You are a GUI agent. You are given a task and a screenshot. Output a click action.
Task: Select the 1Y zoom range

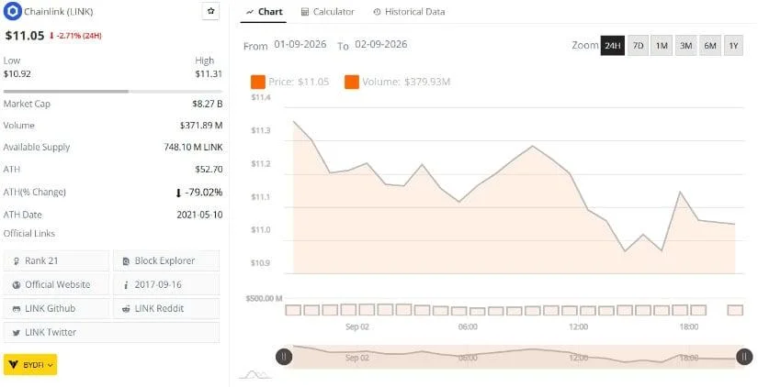734,46
